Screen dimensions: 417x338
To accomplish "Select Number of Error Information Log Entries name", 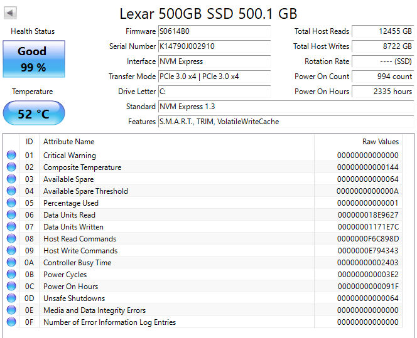I will 109,322.
